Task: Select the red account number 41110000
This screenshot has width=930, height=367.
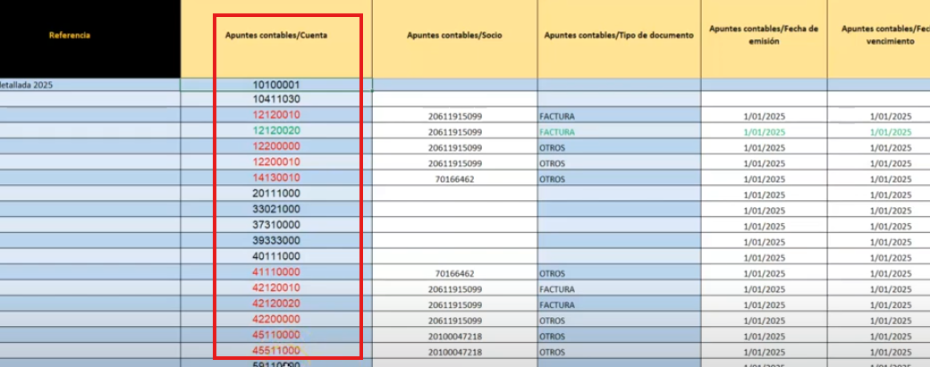Action: (276, 271)
